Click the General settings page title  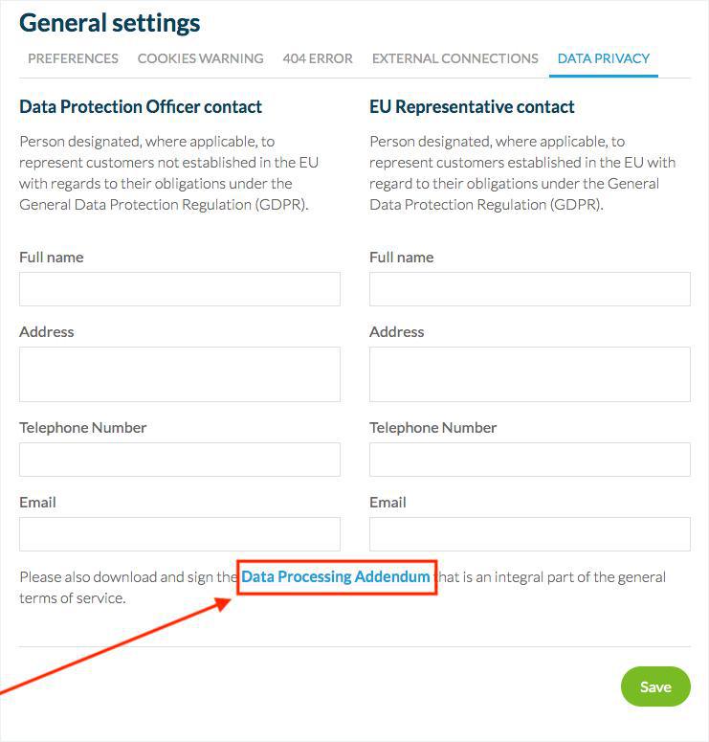click(110, 23)
